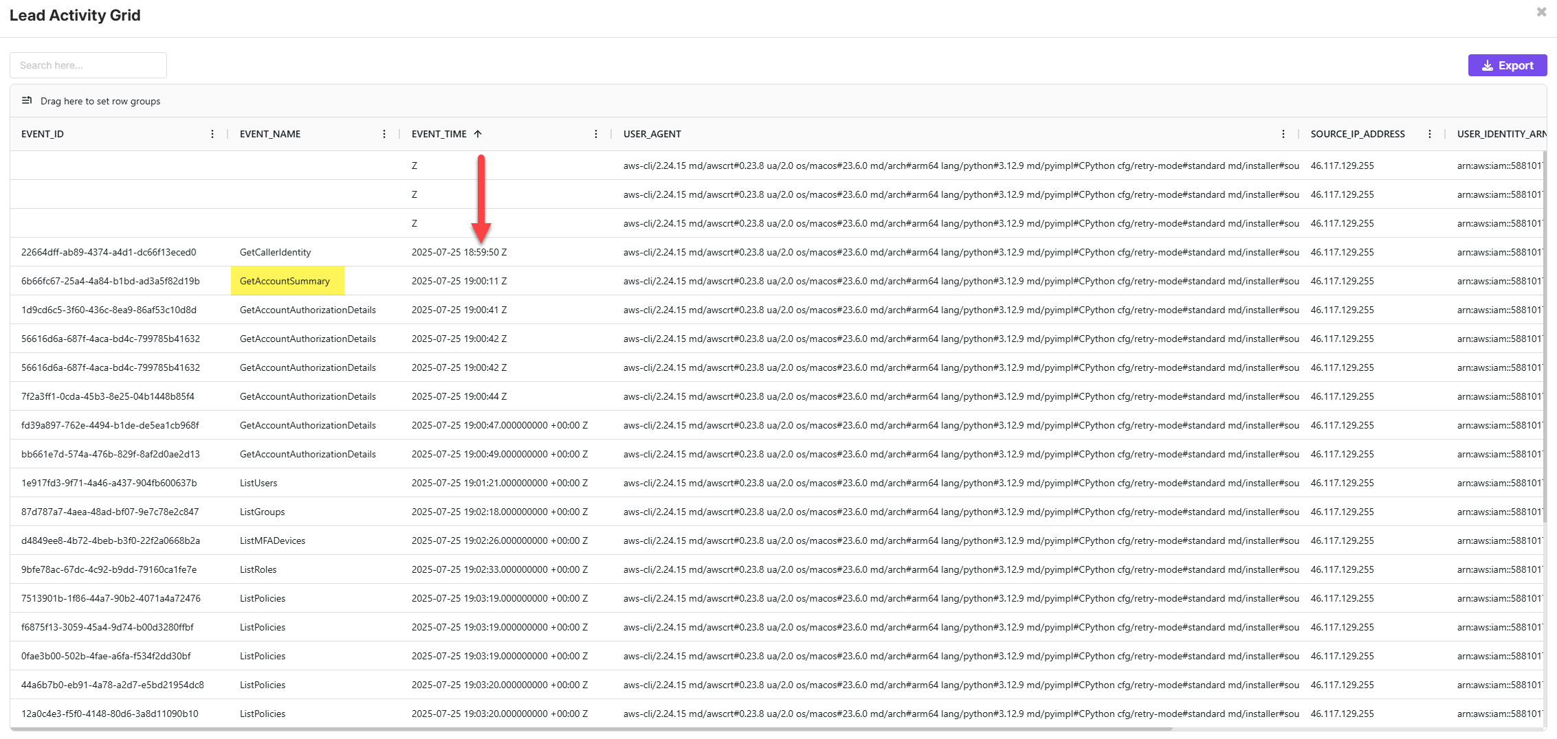
Task: Click the EVENT_ID column kebab menu icon
Action: [x=212, y=134]
